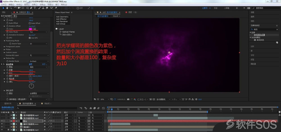The image size is (281, 132).
Task: Toggle the Use GPU checkbox
Action: coord(30,38)
